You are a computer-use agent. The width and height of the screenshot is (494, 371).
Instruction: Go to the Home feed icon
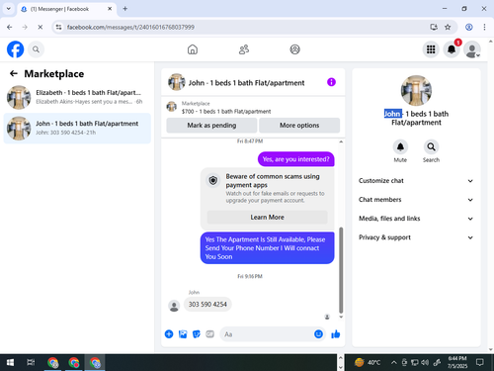193,49
